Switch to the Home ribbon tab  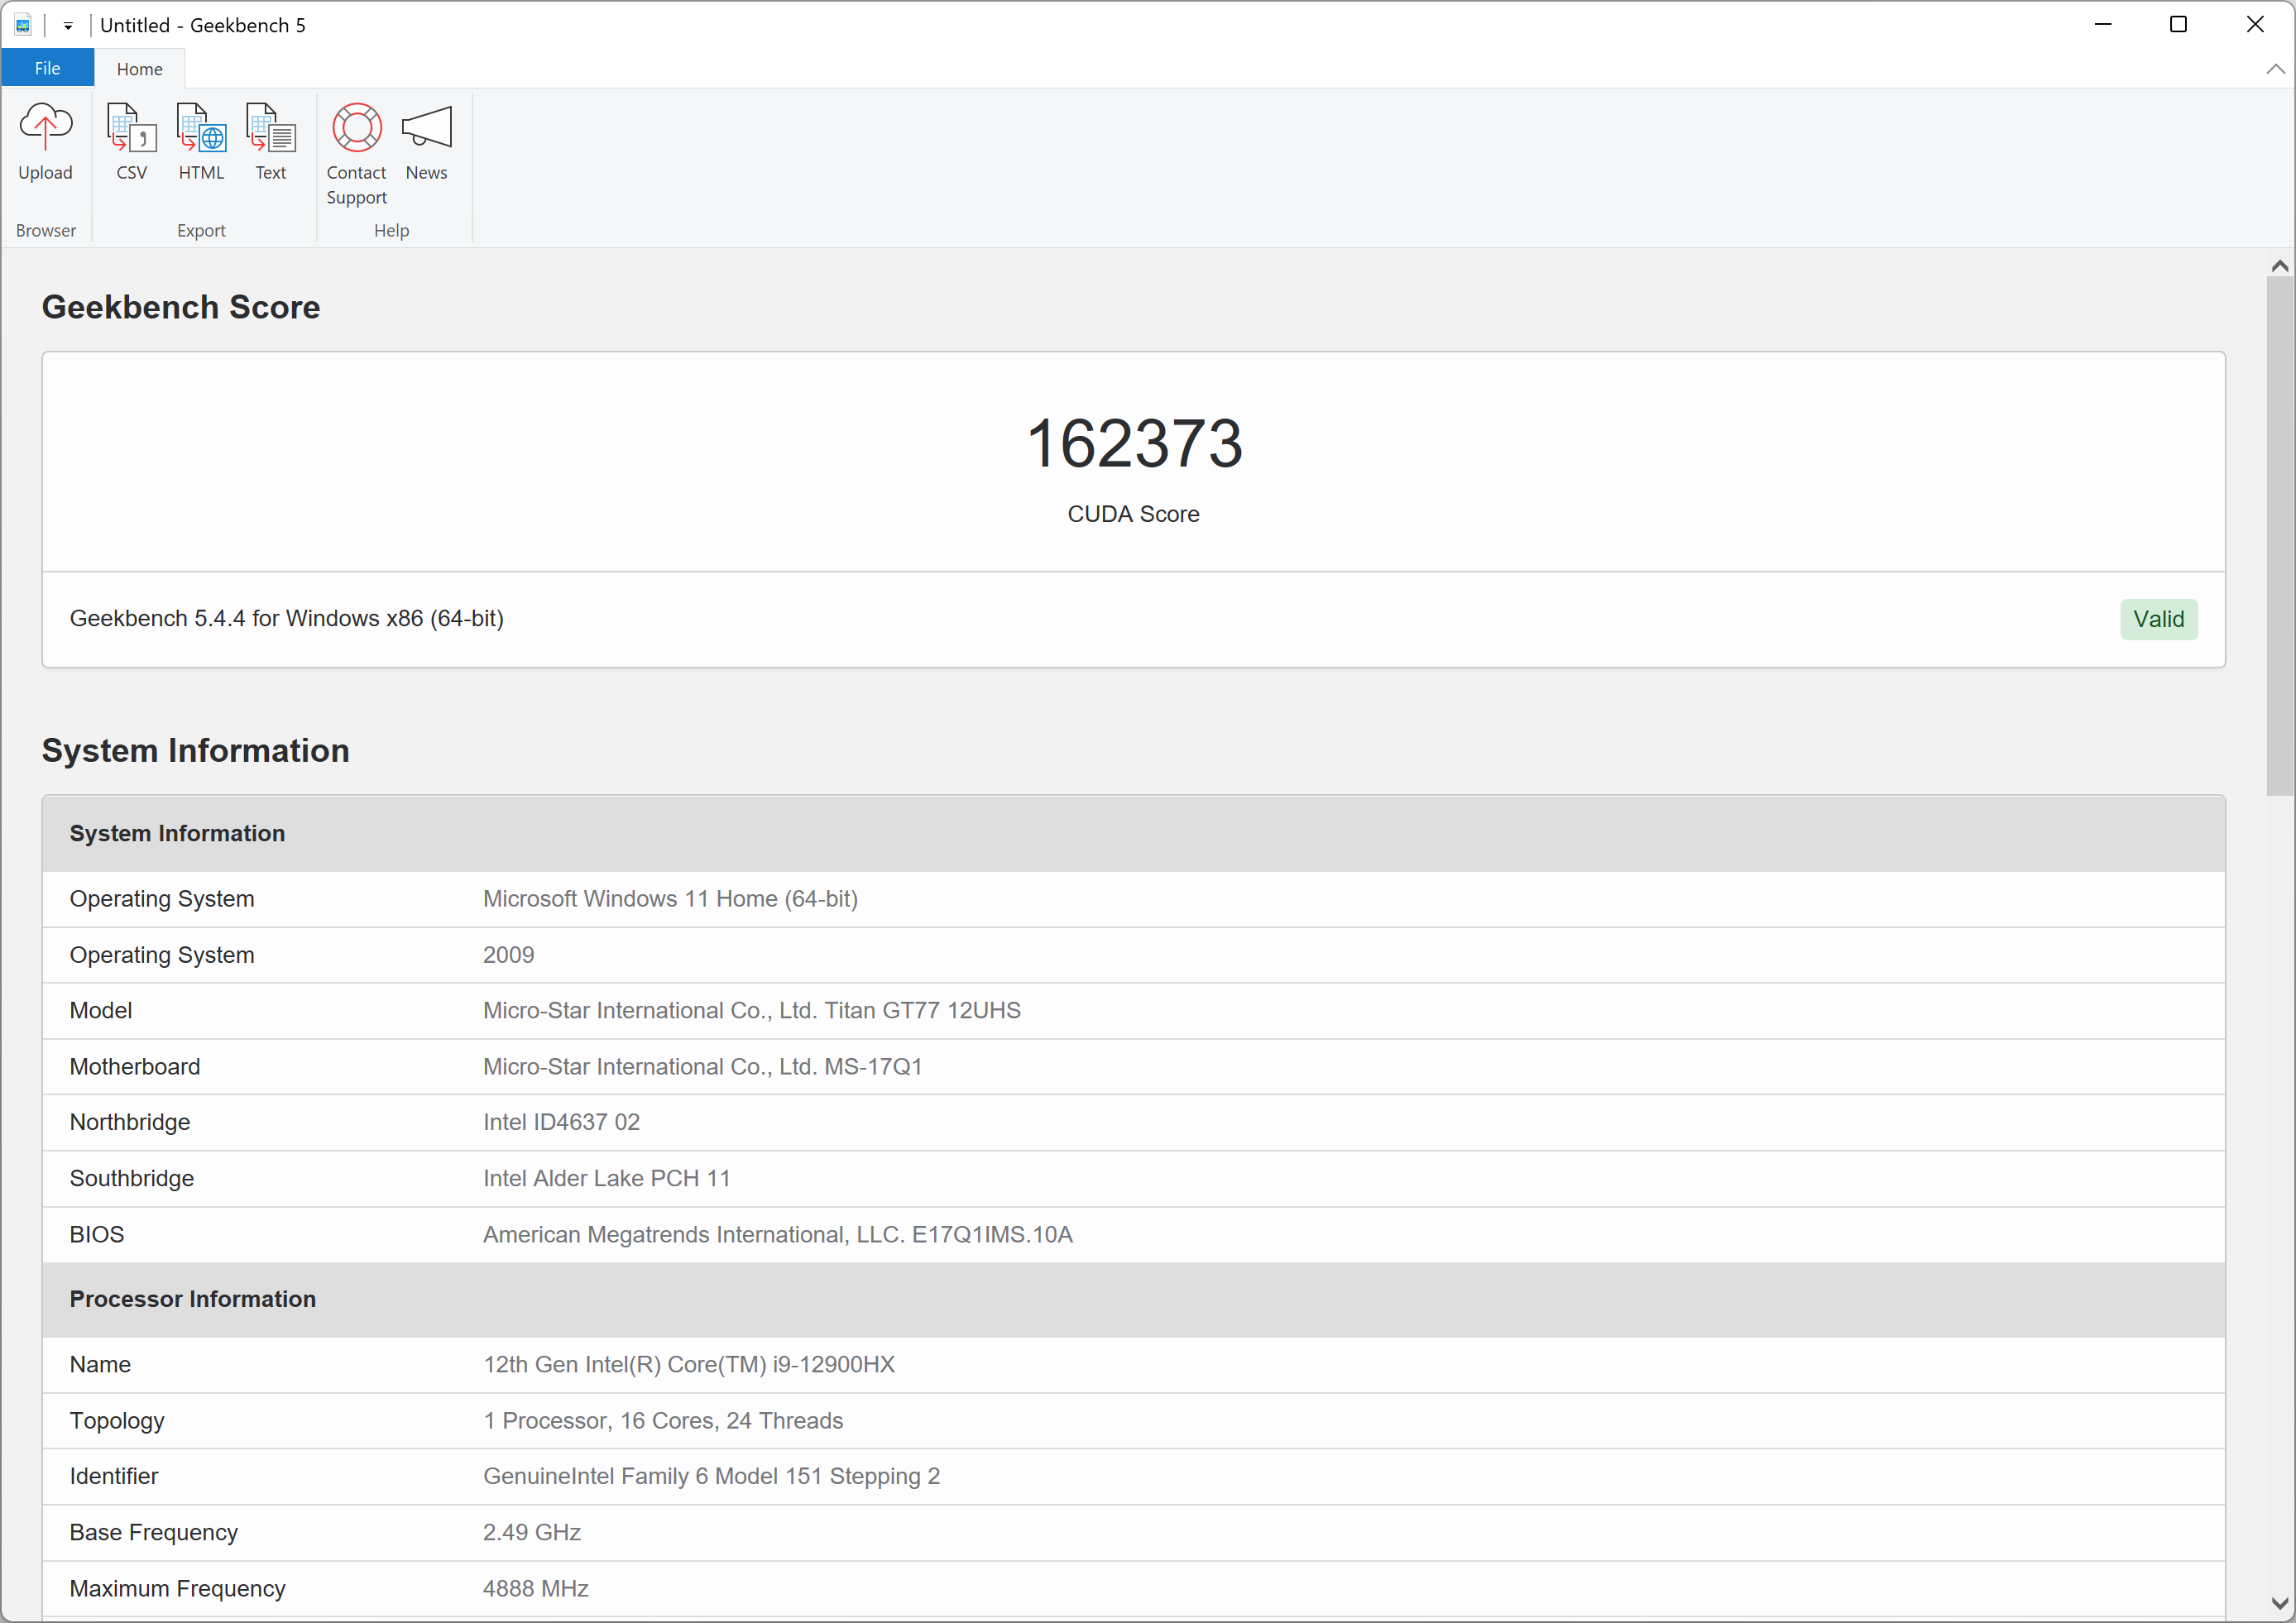[x=139, y=69]
